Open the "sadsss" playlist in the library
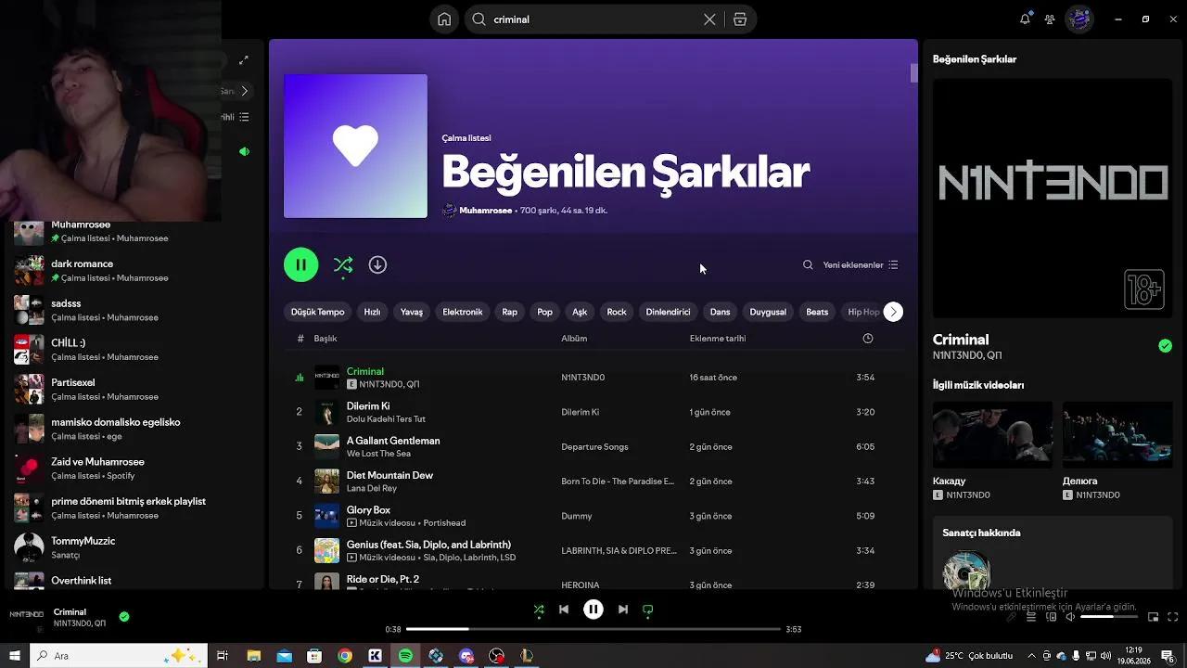 (x=133, y=310)
